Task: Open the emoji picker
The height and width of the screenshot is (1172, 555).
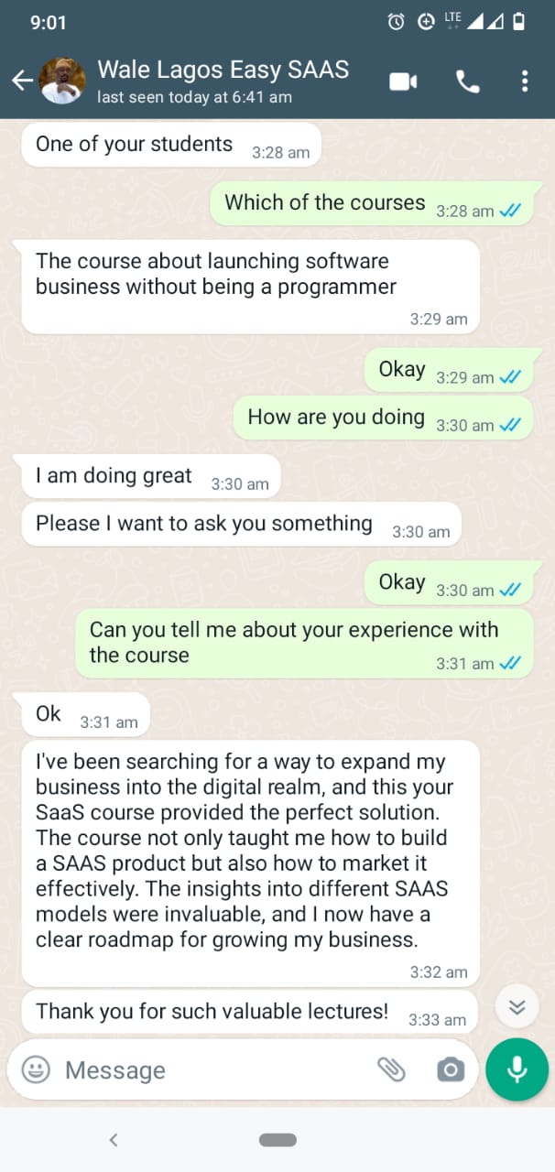Action: [34, 1069]
